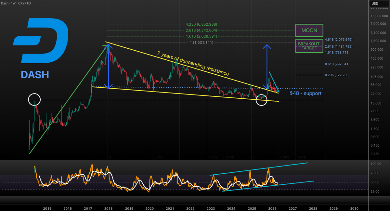Viewport: 390px width, 211px height.
Task: Click the white circle at the 2025 low
Action: point(261,100)
